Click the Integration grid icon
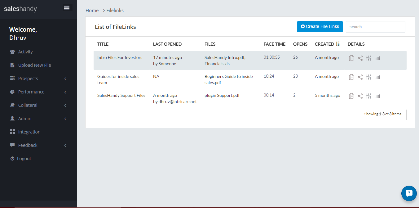The image size is (419, 208). [x=12, y=132]
